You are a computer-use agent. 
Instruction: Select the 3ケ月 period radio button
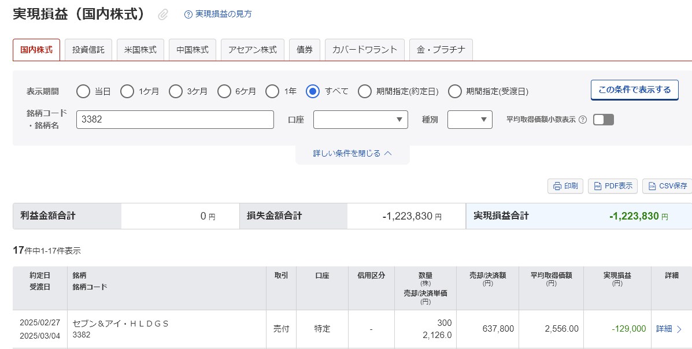(176, 91)
